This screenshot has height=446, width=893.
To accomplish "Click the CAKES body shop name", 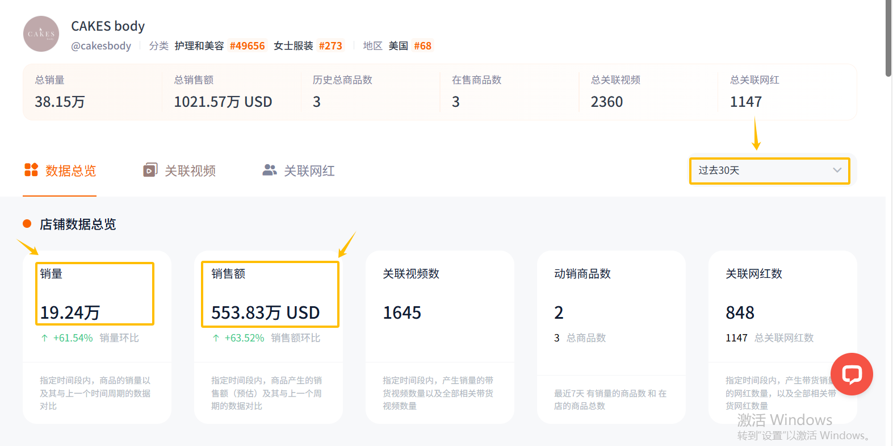I will tap(108, 26).
